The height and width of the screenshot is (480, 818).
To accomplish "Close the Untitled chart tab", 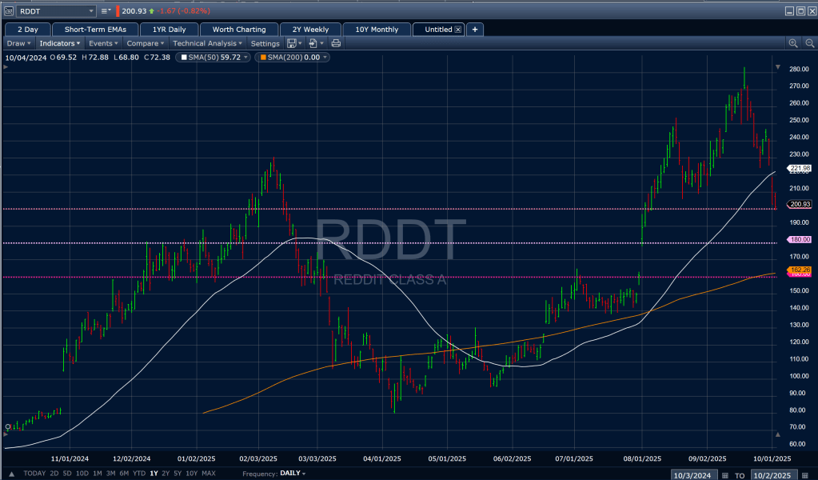I will pos(457,30).
